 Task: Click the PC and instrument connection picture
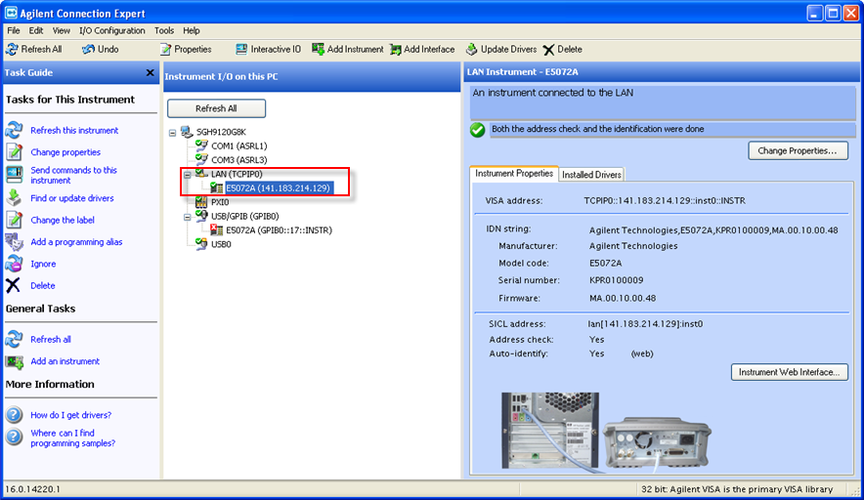tap(606, 432)
